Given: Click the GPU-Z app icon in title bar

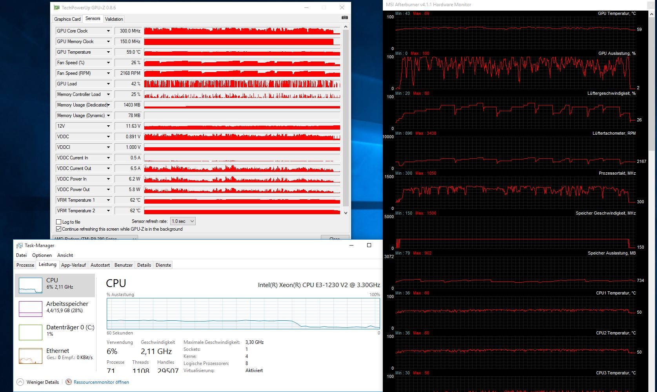Looking at the screenshot, I should (57, 7).
